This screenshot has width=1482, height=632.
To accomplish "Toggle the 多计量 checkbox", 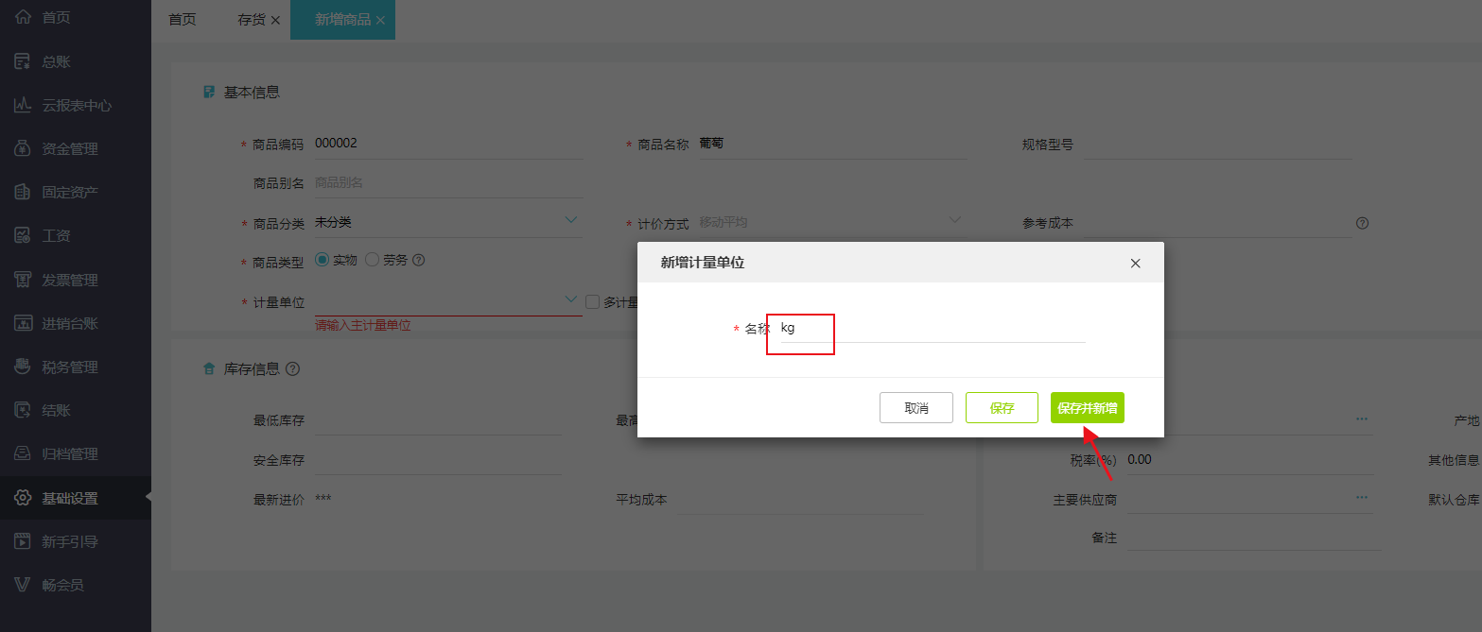I will click(x=593, y=302).
